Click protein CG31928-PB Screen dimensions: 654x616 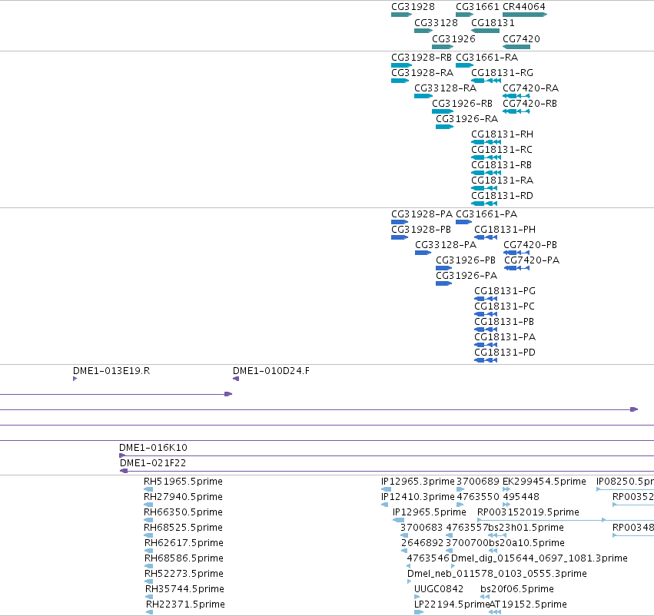click(x=400, y=237)
